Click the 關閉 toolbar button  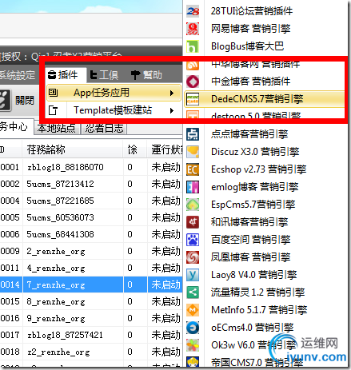click(x=17, y=101)
